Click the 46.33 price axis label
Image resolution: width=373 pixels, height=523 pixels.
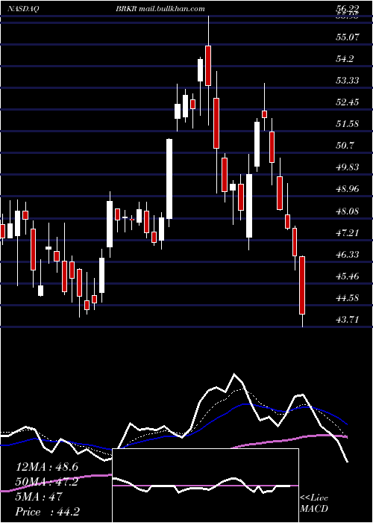pyautogui.click(x=348, y=255)
